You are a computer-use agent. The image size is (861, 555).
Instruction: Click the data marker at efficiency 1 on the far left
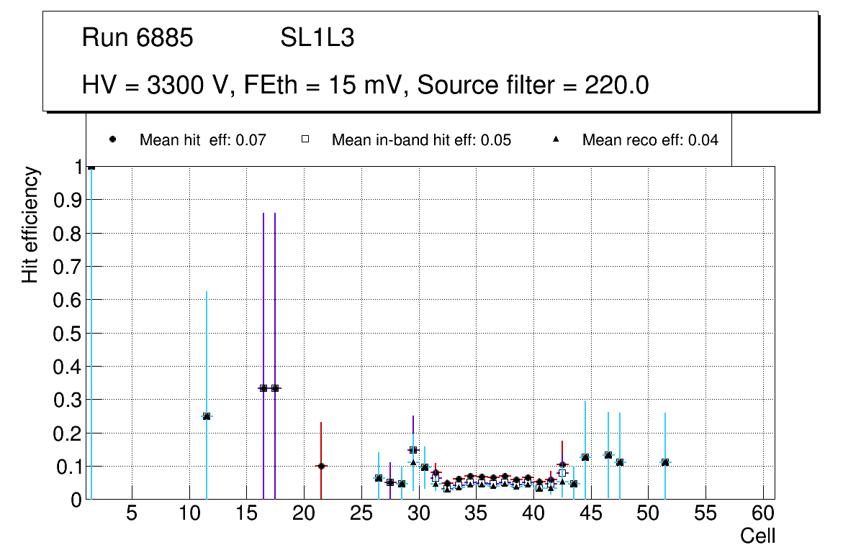tap(91, 168)
